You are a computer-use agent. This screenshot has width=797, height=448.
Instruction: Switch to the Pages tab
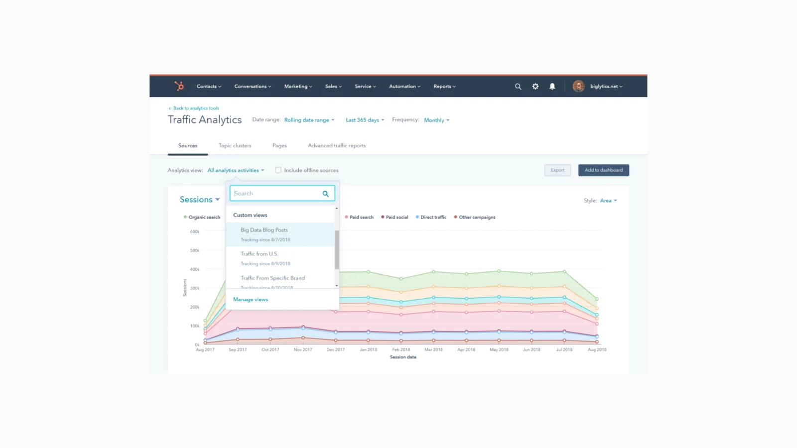point(279,146)
